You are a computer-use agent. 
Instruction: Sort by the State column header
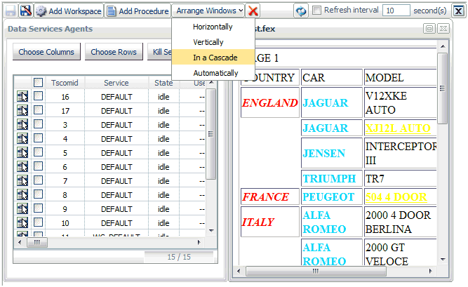click(x=163, y=83)
